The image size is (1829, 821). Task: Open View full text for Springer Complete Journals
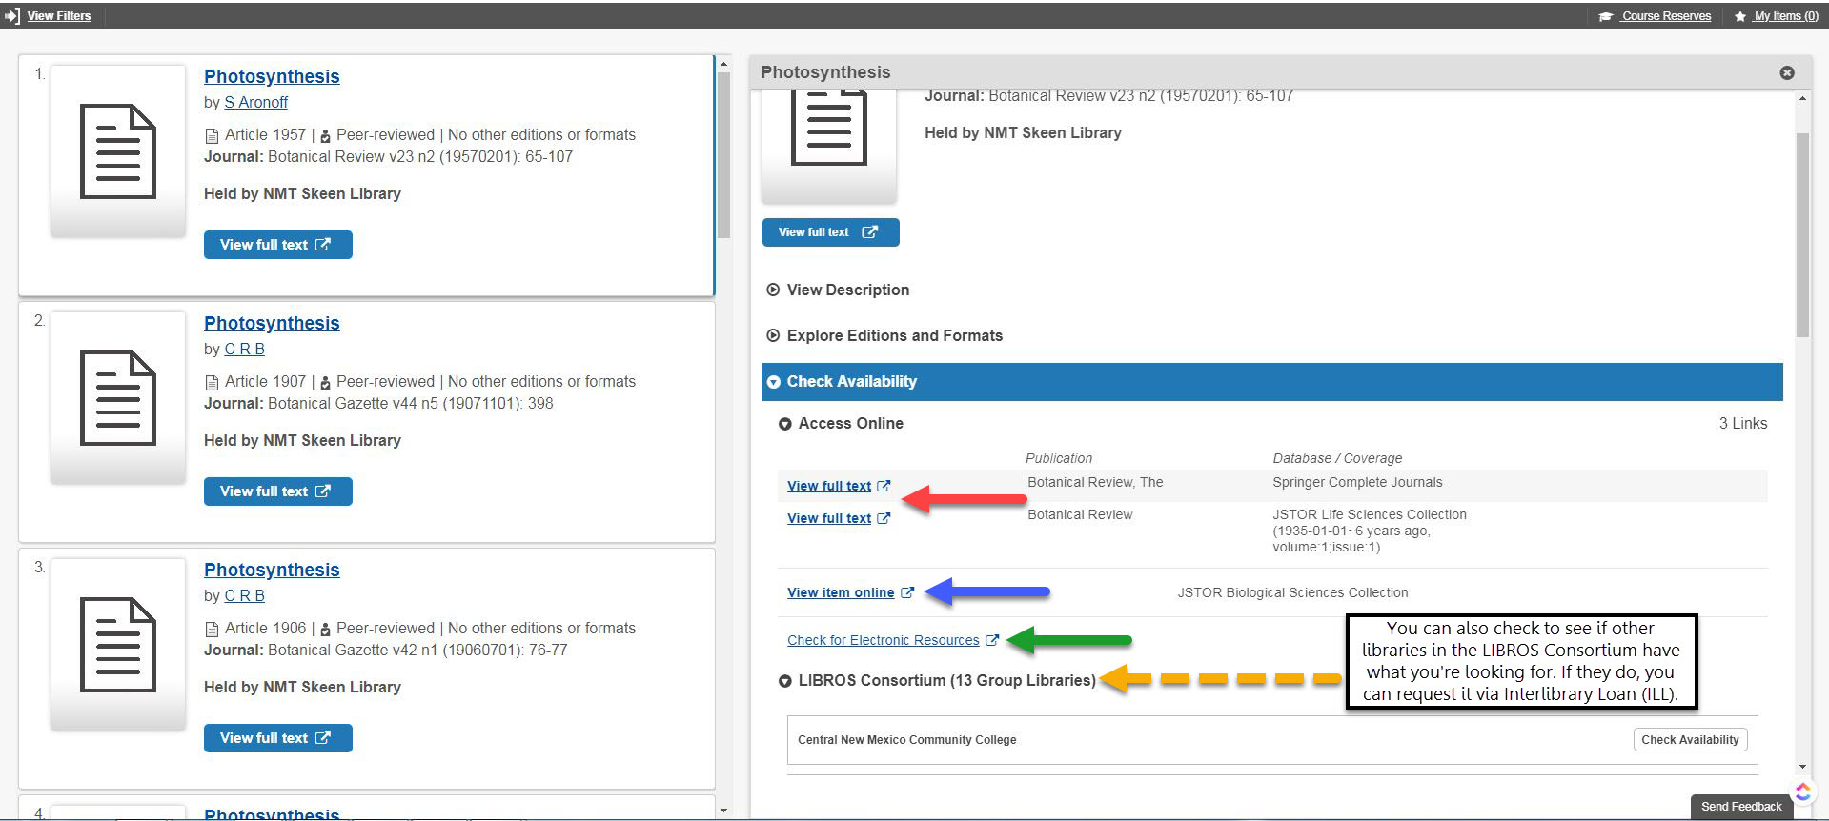click(829, 486)
